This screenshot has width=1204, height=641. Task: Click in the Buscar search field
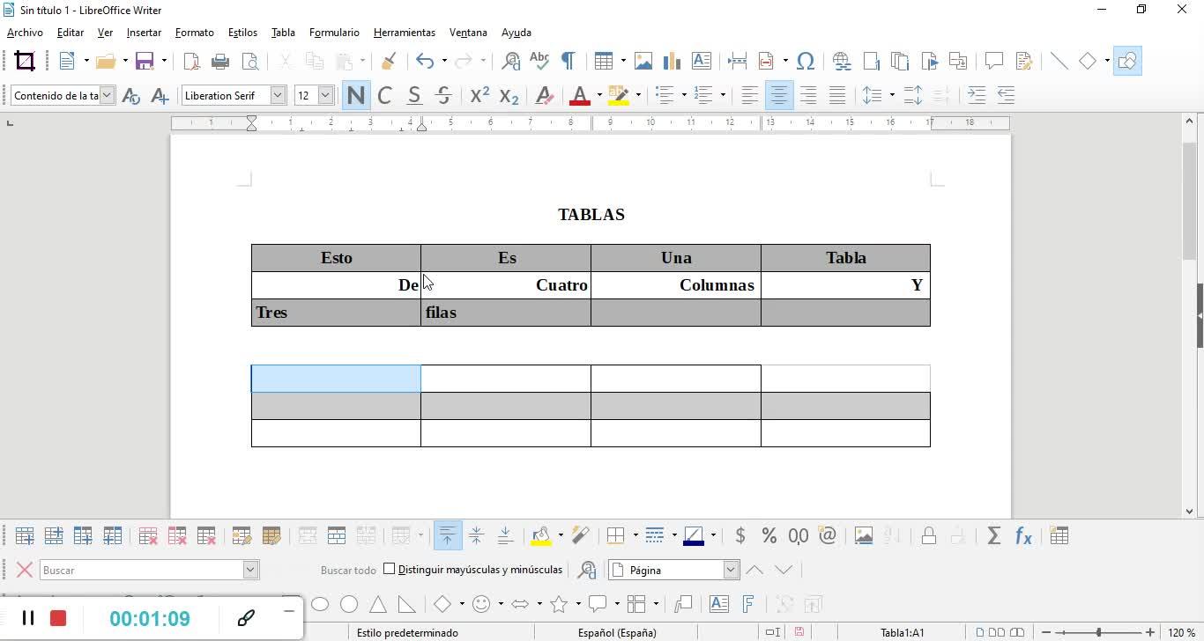tap(141, 570)
